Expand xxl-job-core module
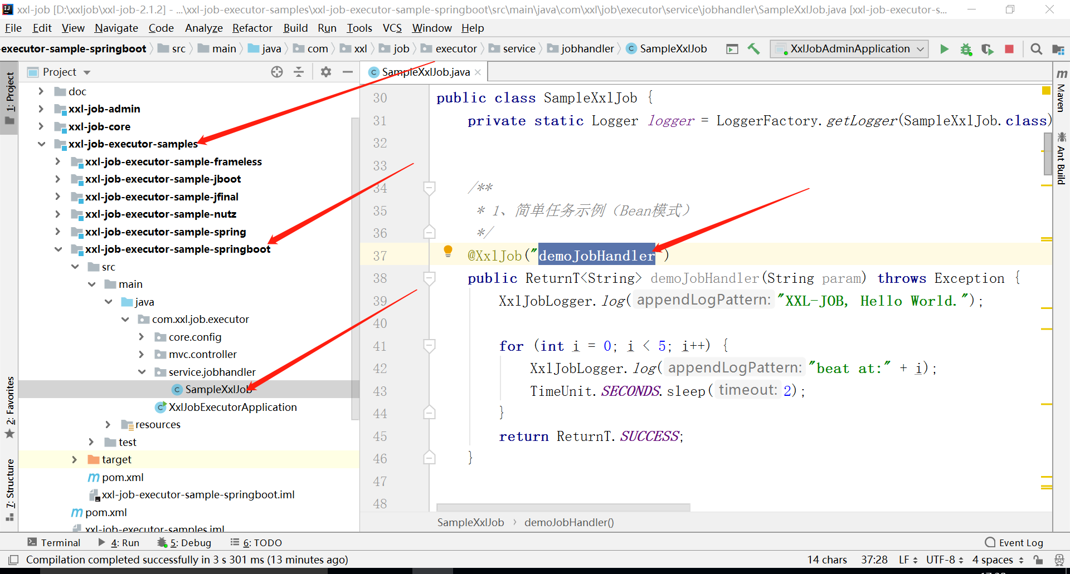 (x=41, y=126)
